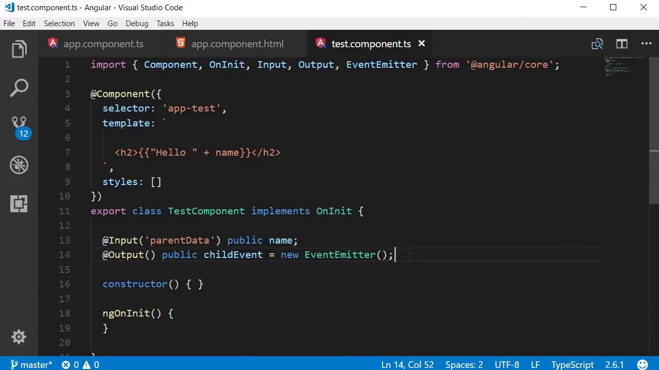The height and width of the screenshot is (370, 659).
Task: Select the TypeScript language mode
Action: [573, 365]
